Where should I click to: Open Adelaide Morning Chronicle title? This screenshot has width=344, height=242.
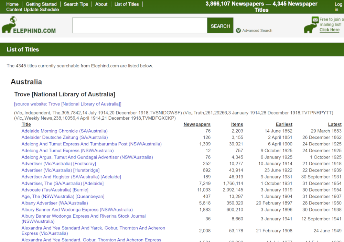64,131
